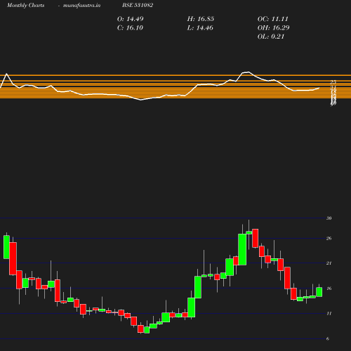Click the "OC: 11.11" reading
This screenshot has width=351, height=351.
[273, 19]
